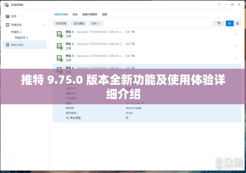
Task: Switch to detailed list view icon
Action: point(230,23)
